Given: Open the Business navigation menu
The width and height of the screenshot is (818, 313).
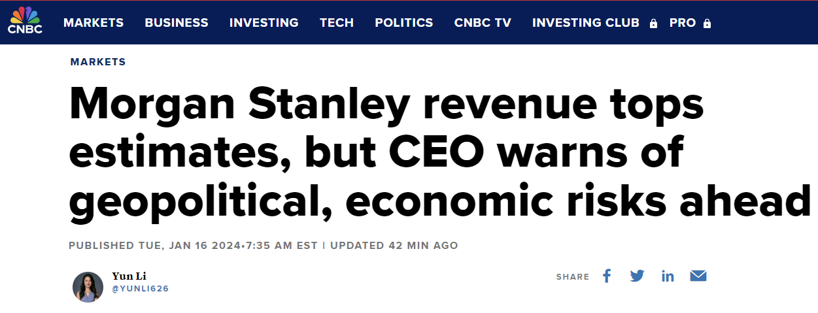Looking at the screenshot, I should [177, 22].
